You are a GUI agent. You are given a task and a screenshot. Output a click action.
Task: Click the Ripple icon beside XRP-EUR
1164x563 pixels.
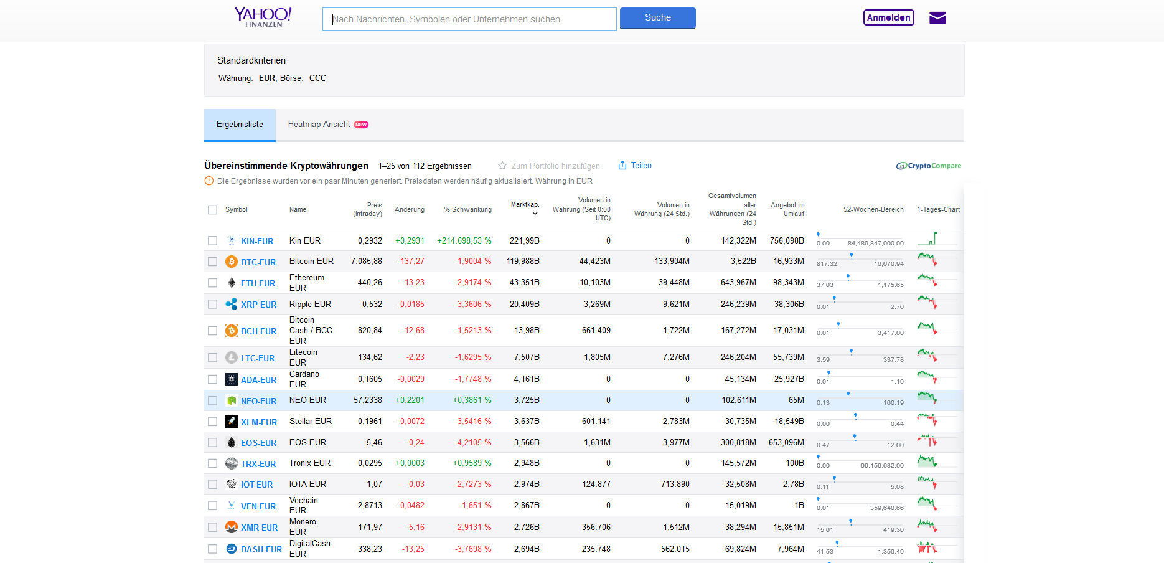tap(232, 304)
